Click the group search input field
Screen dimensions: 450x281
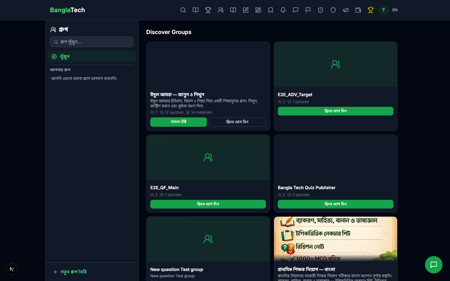coord(92,42)
